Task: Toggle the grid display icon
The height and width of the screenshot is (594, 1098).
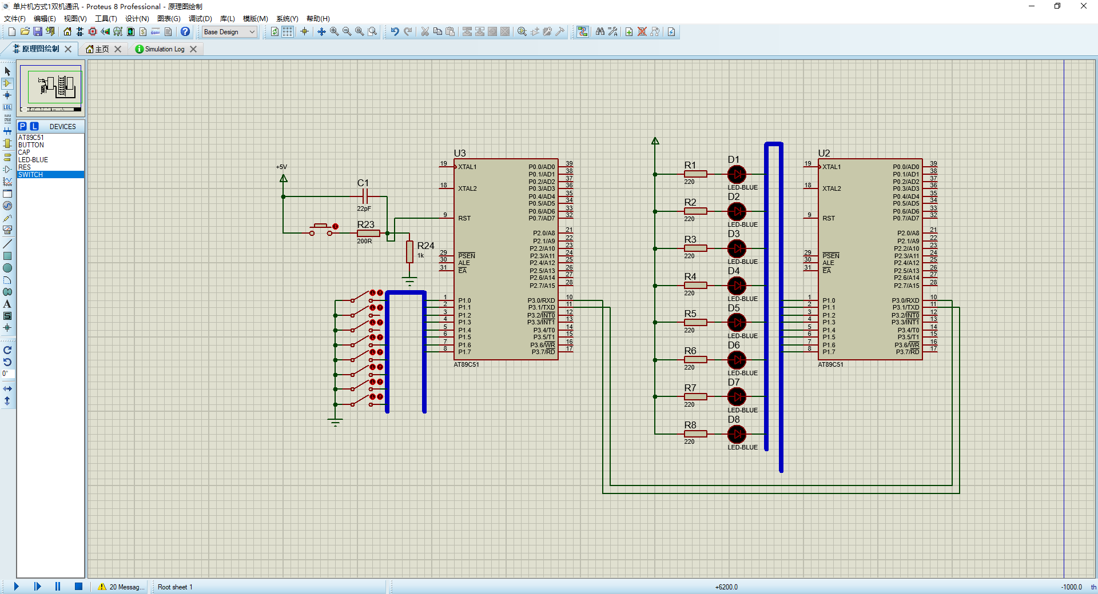Action: click(288, 31)
